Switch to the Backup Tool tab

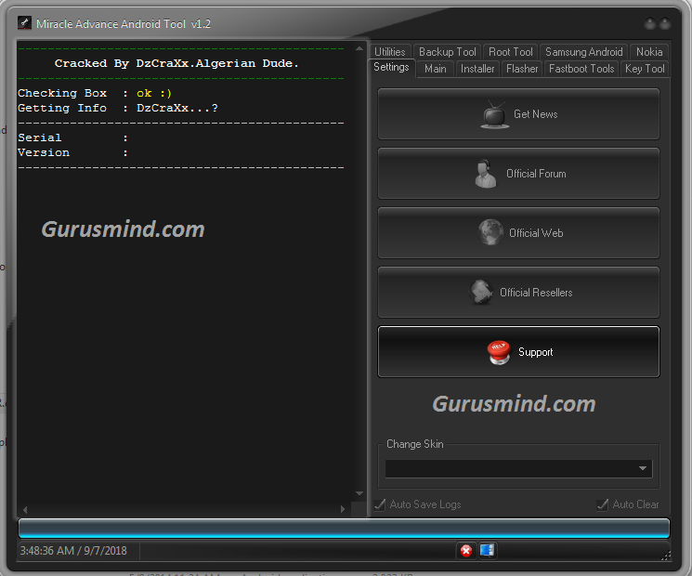coord(447,52)
